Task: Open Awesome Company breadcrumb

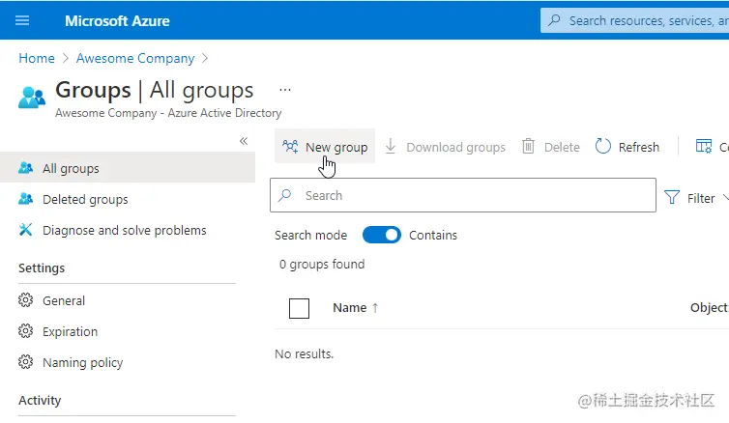Action: pyautogui.click(x=135, y=58)
